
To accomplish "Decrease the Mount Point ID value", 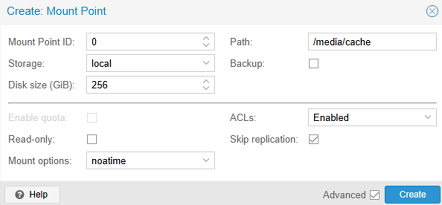I will coord(206,45).
